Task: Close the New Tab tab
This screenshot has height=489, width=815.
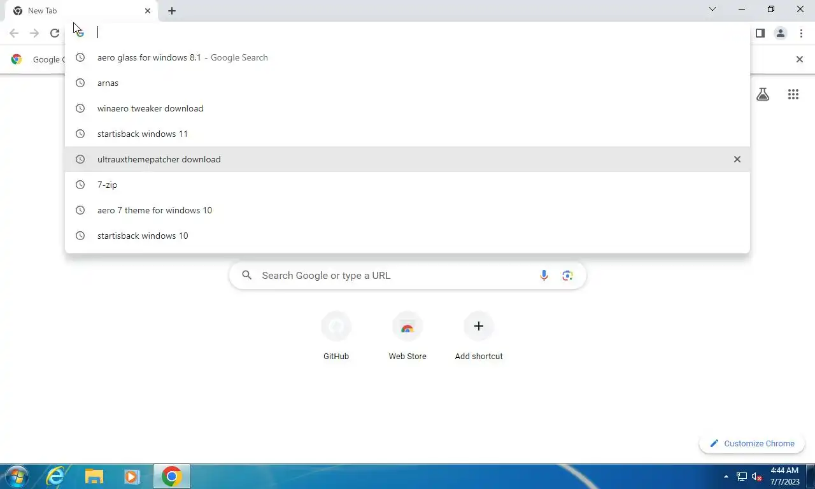Action: (x=148, y=11)
